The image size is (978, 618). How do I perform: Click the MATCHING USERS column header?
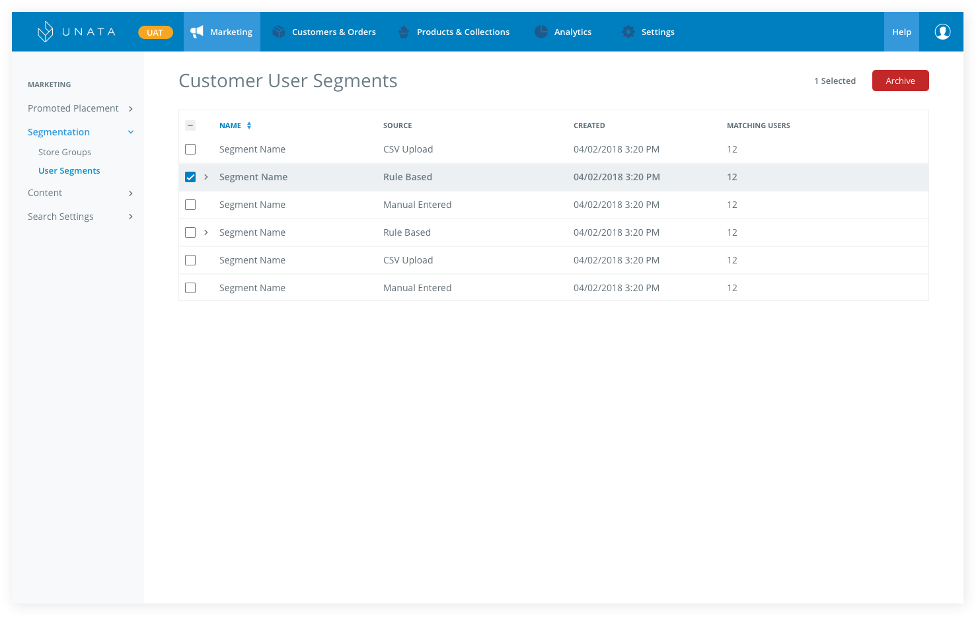759,125
